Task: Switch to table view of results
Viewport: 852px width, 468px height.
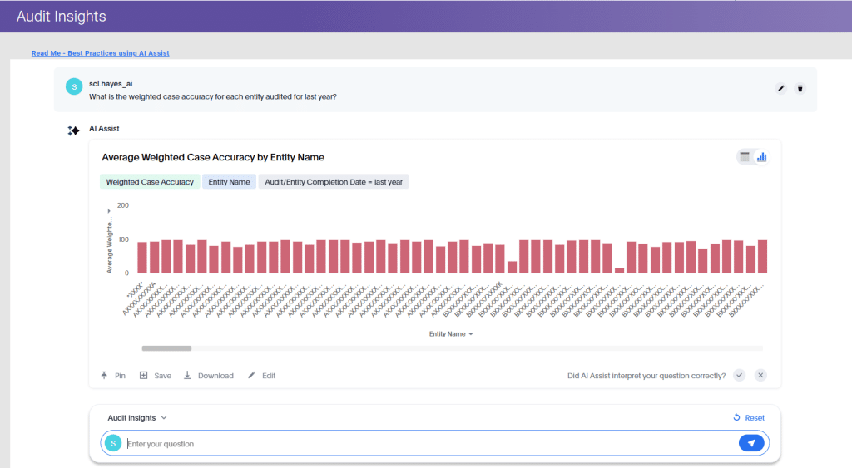Action: (745, 157)
